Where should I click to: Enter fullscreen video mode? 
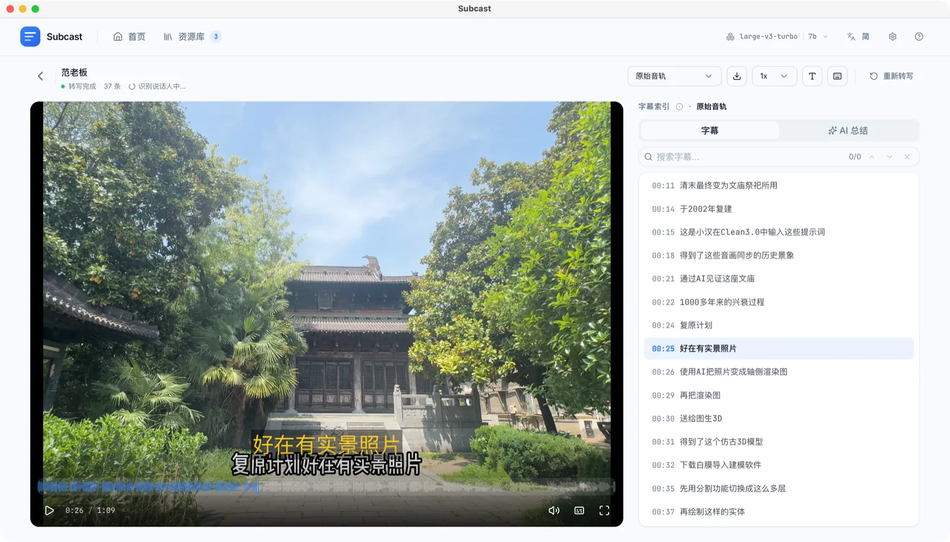point(604,511)
